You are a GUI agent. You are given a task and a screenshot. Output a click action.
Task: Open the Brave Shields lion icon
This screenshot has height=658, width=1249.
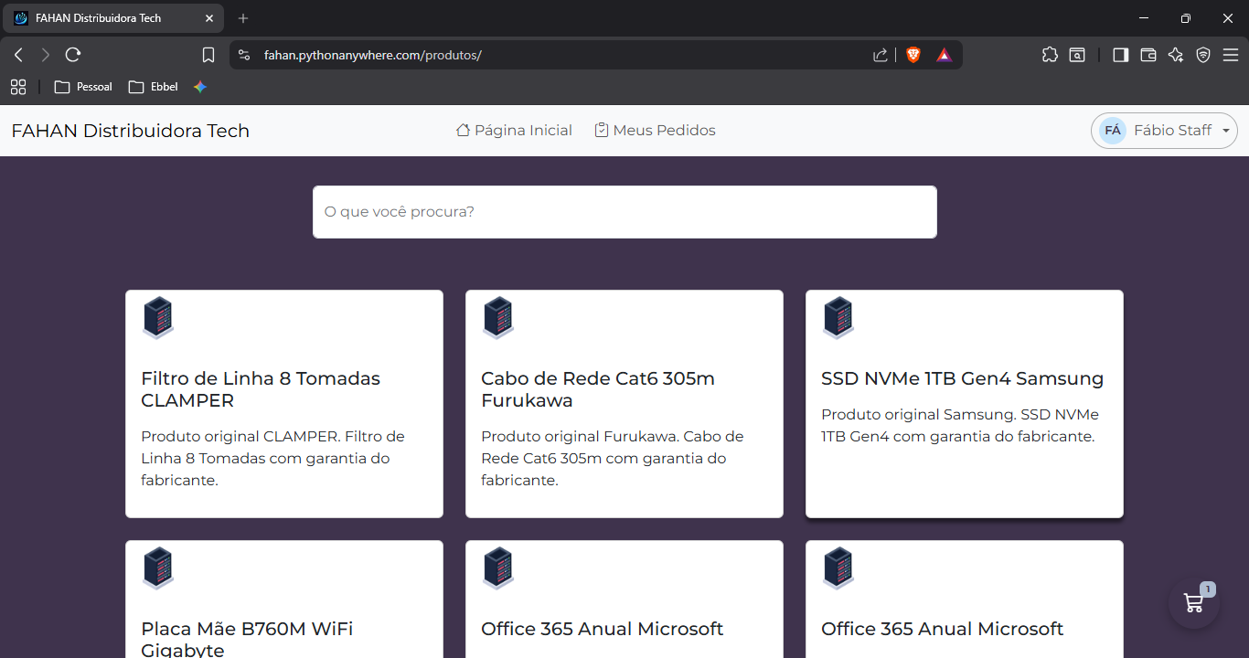pos(913,55)
